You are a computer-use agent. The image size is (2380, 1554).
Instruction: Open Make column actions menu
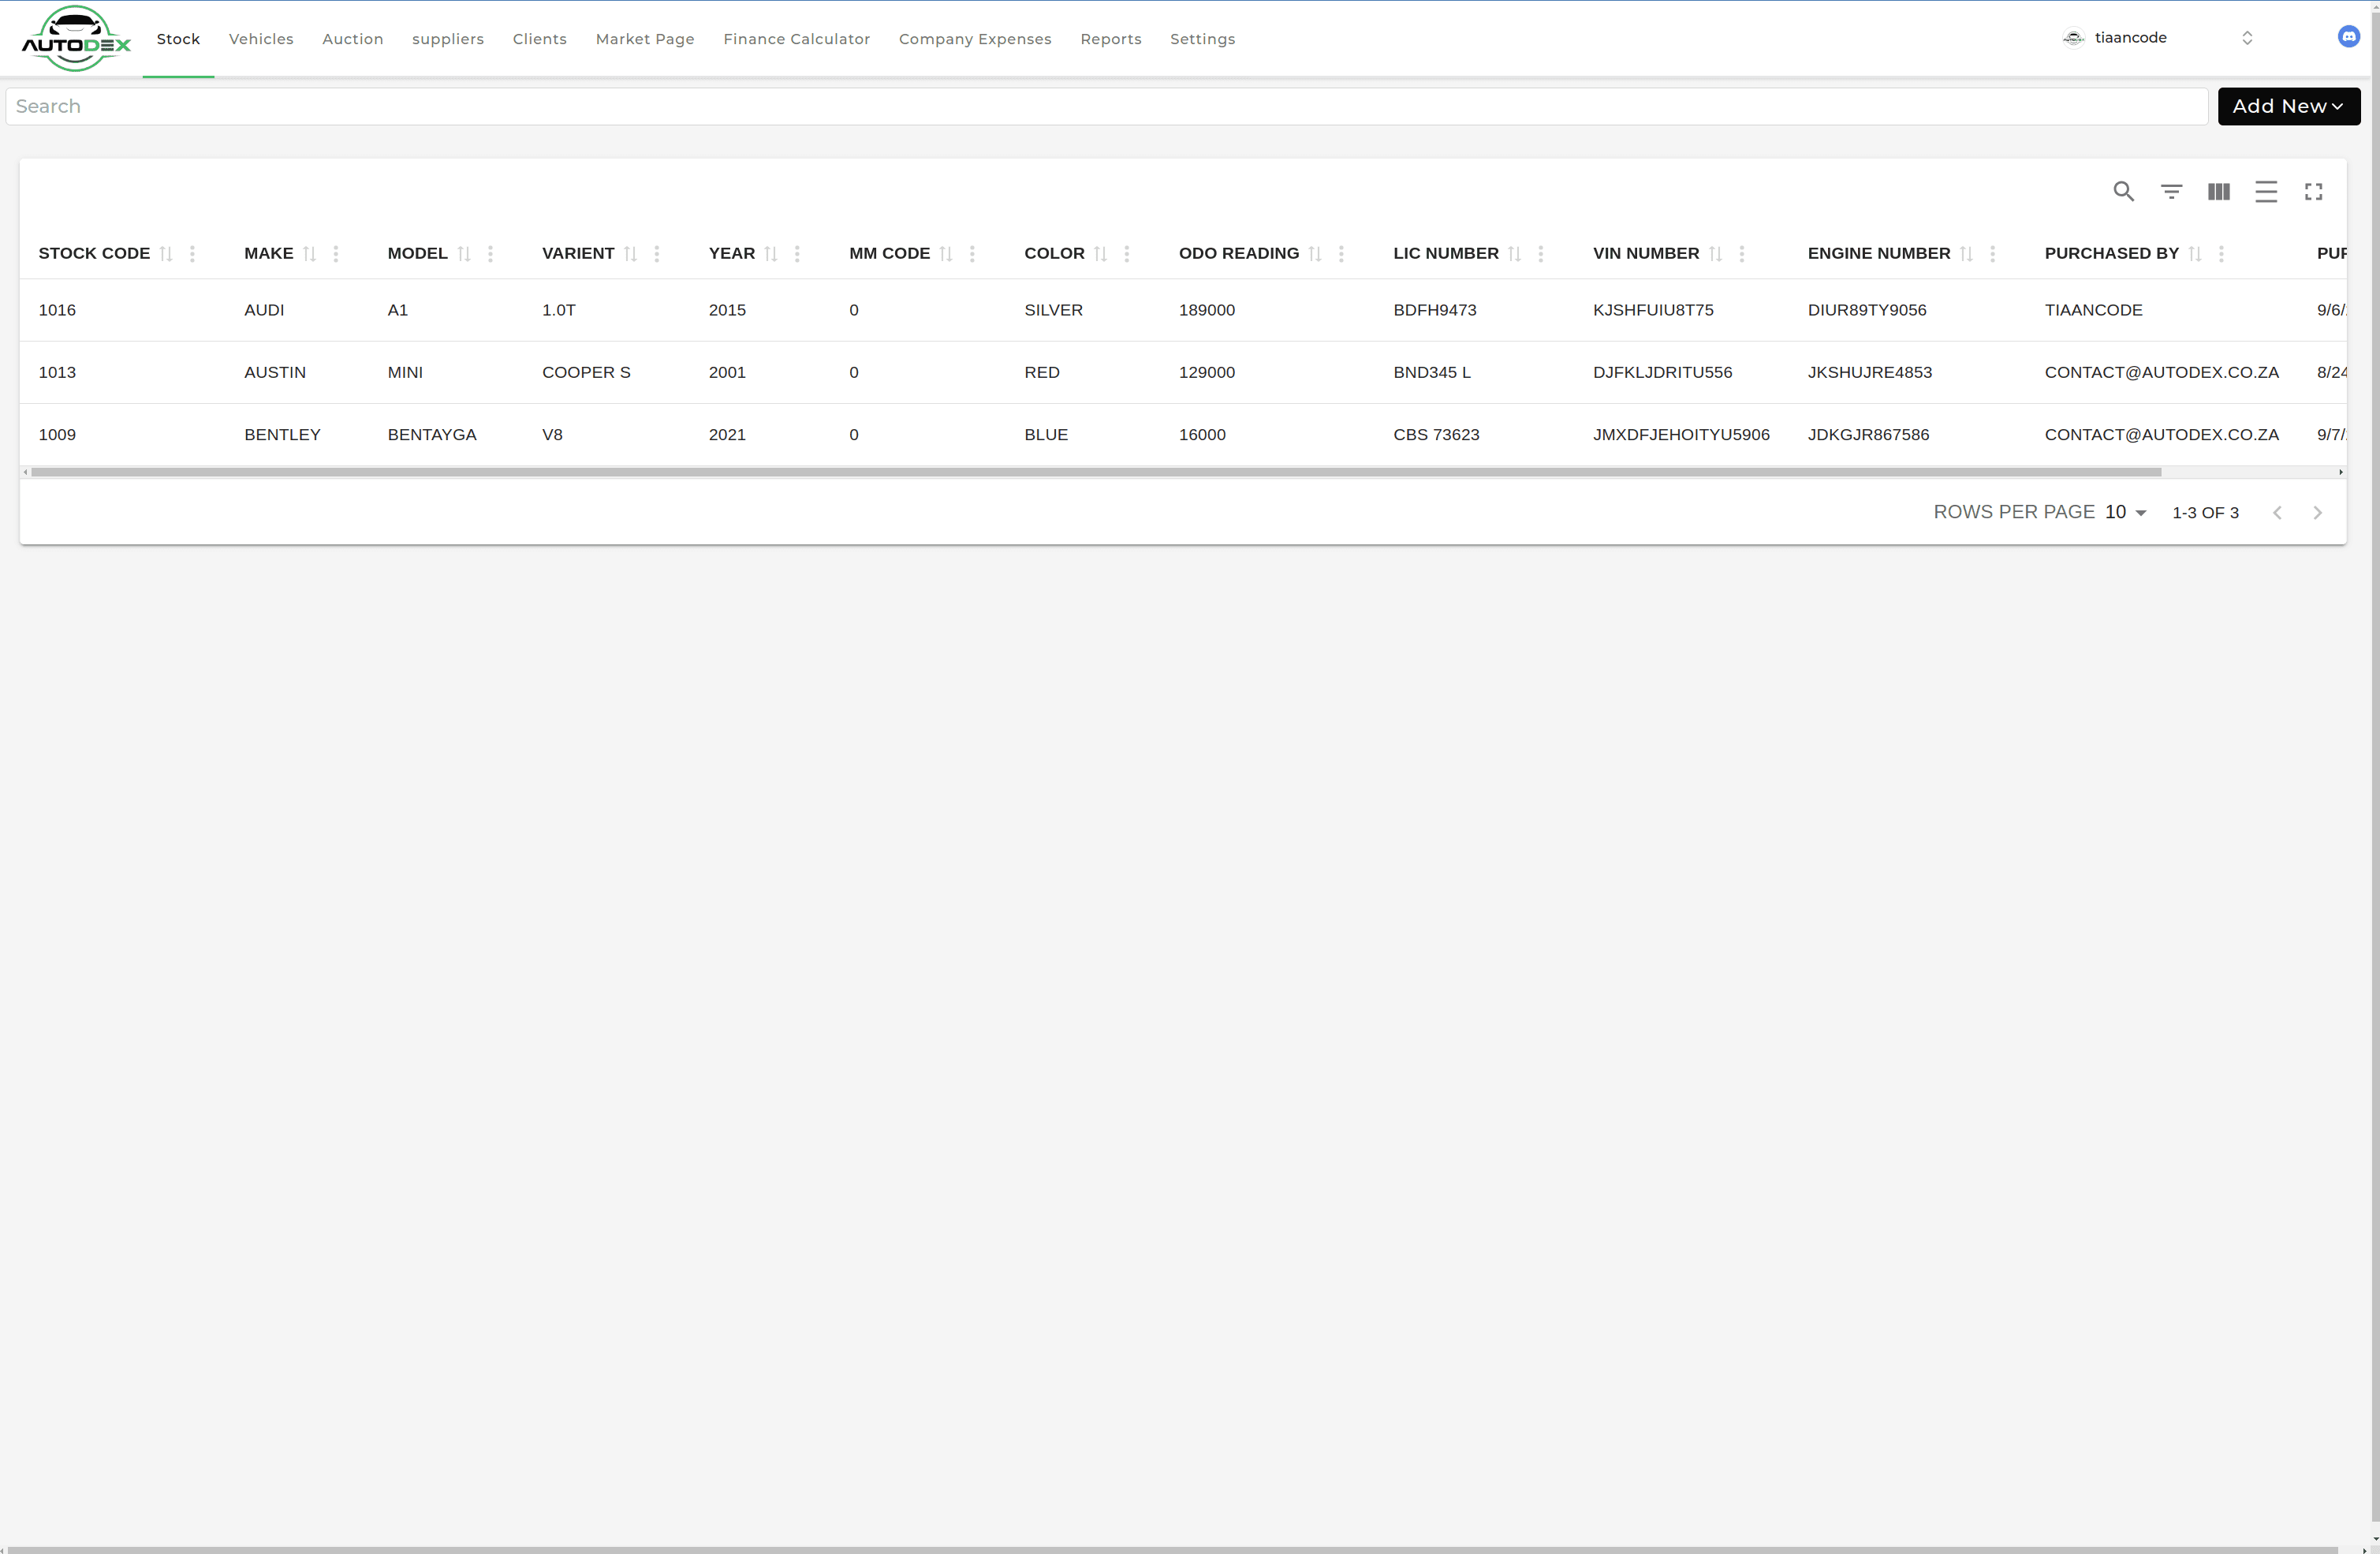(336, 254)
